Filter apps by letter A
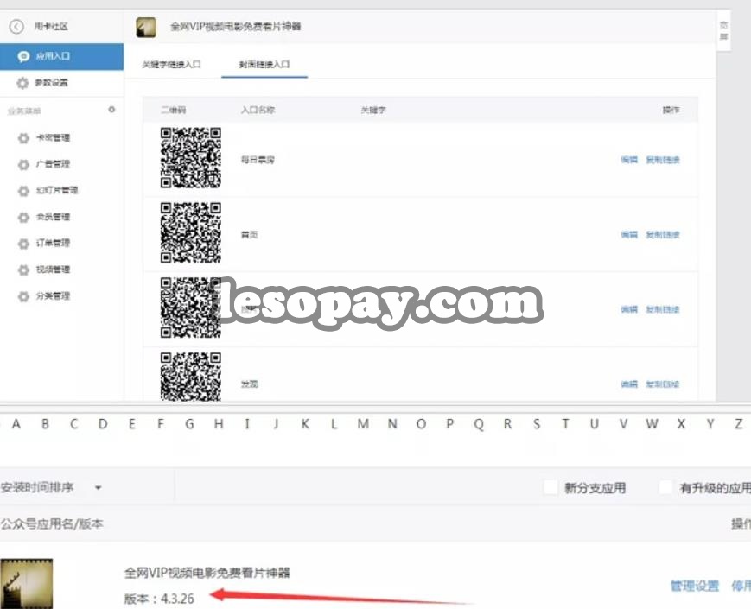The height and width of the screenshot is (609, 751). [x=16, y=424]
